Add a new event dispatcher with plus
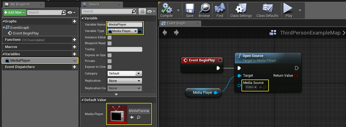 point(74,67)
